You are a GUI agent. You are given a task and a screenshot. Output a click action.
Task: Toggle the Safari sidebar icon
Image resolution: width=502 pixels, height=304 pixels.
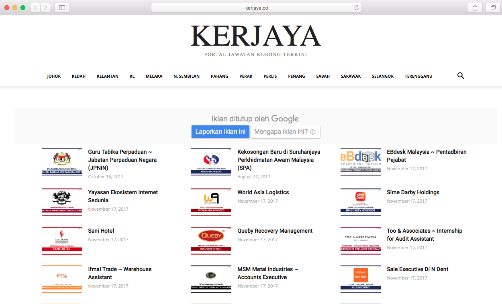coord(62,7)
